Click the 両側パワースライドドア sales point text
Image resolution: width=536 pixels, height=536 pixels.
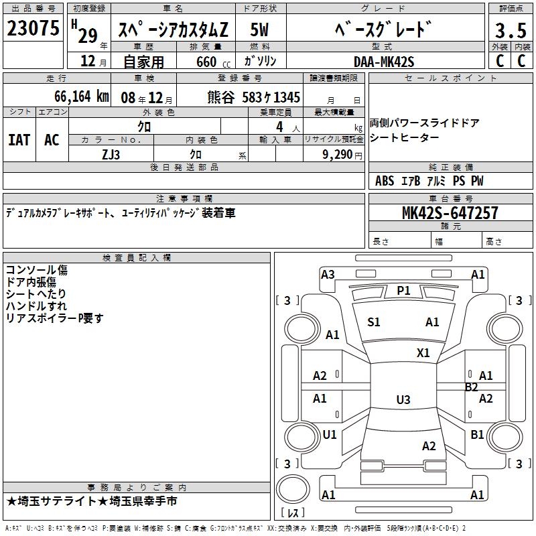pyautogui.click(x=424, y=123)
